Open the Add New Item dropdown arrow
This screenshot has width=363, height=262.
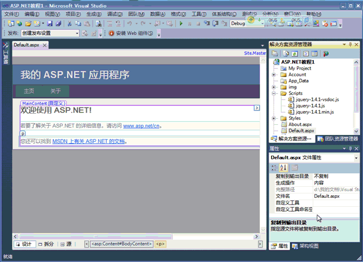tap(43, 23)
